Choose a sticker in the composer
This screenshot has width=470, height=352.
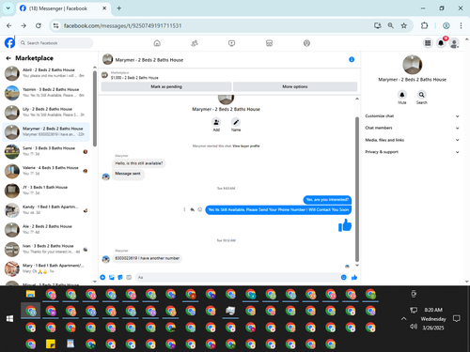pos(120,277)
